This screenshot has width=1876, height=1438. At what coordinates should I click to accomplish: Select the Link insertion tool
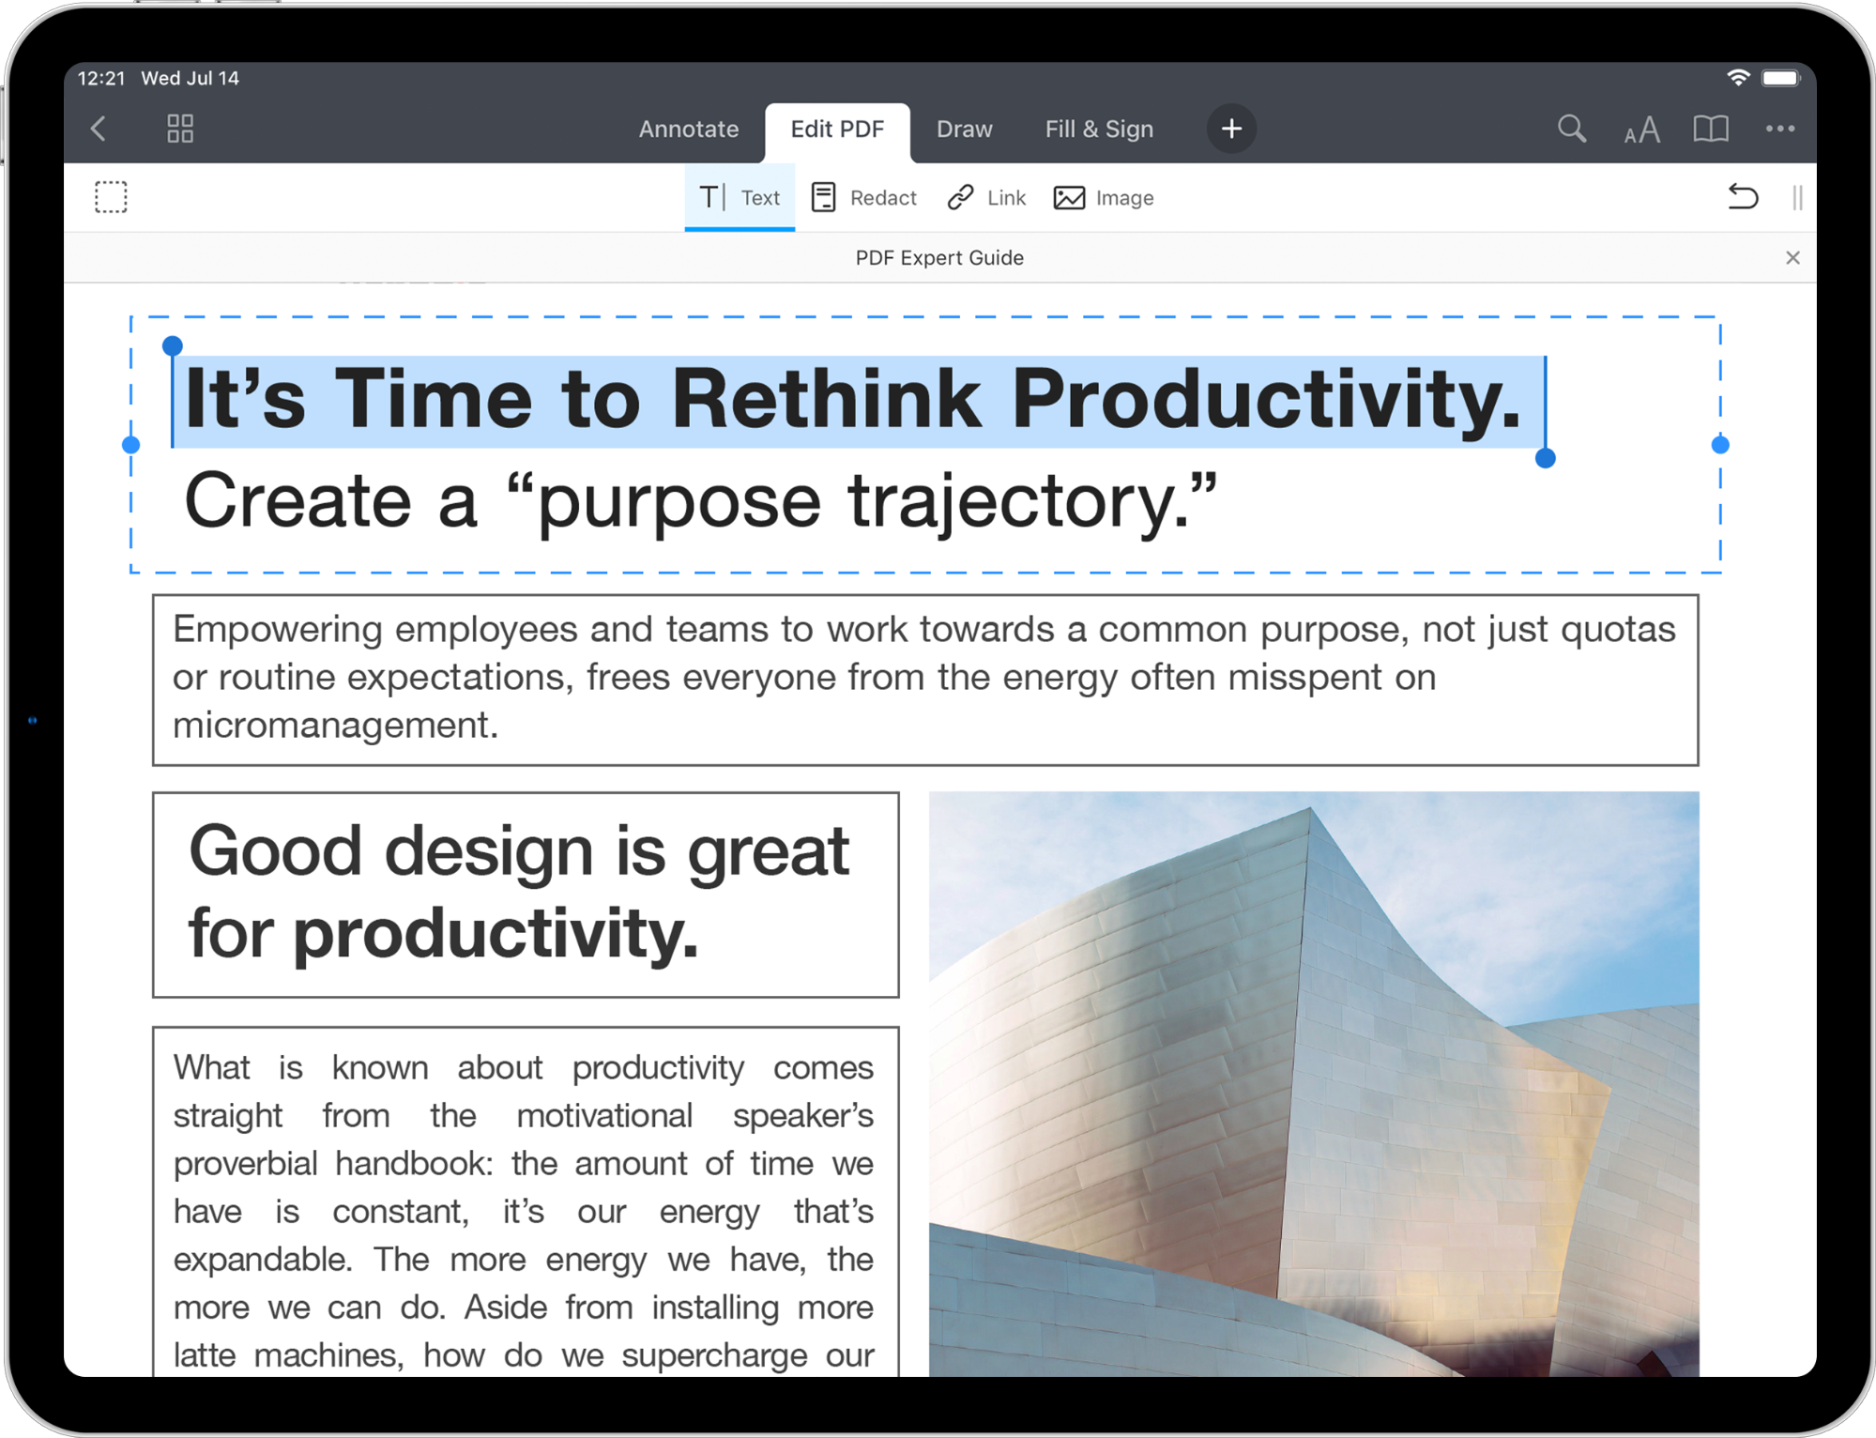(986, 198)
